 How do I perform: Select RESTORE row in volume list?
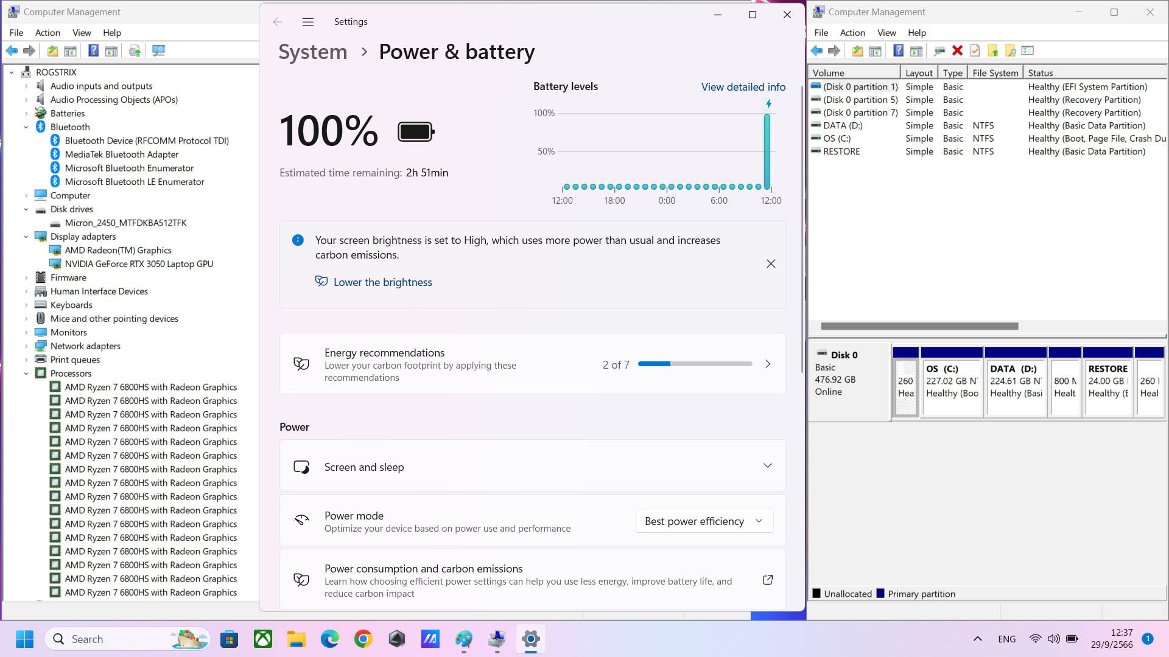(988, 151)
